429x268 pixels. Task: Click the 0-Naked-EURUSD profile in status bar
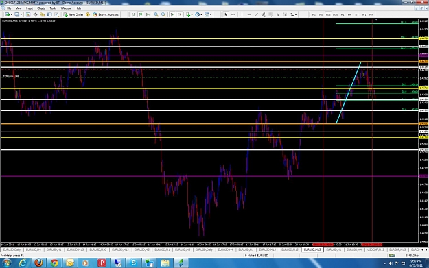click(x=256, y=256)
